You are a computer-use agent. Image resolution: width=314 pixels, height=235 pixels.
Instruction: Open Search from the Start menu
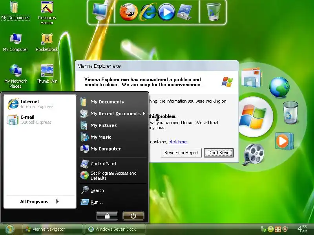(x=113, y=190)
